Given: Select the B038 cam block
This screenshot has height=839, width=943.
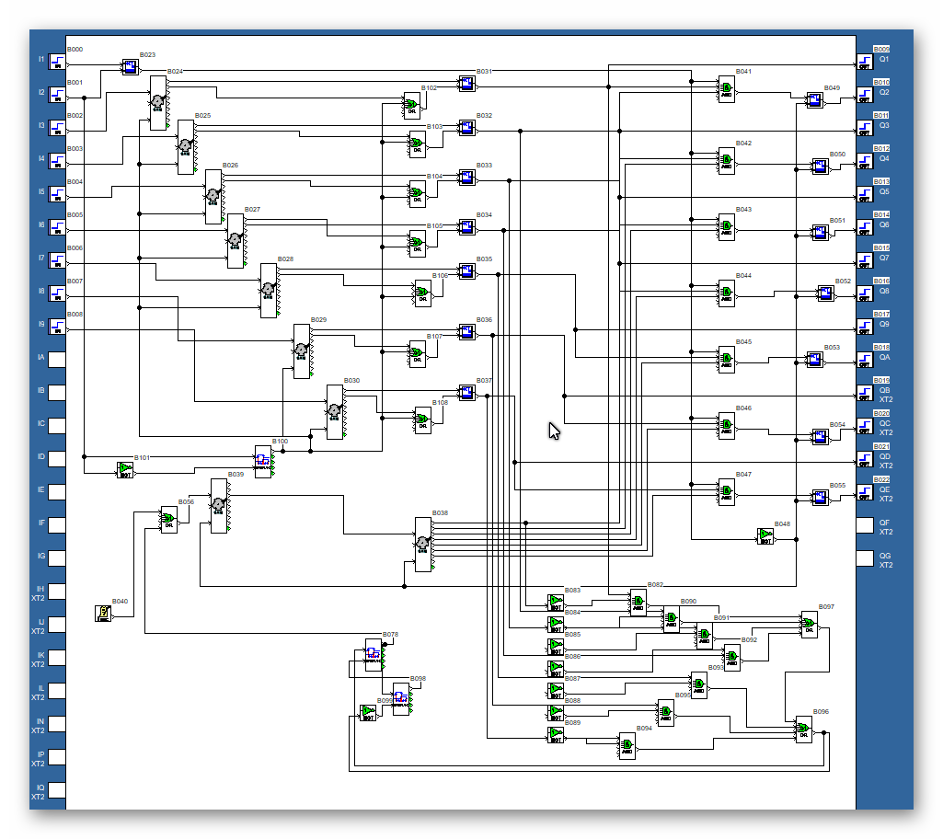Looking at the screenshot, I should click(423, 545).
